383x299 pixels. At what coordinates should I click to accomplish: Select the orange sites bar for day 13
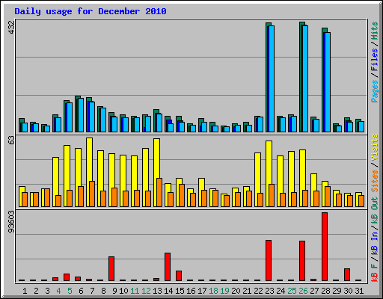click(x=159, y=192)
